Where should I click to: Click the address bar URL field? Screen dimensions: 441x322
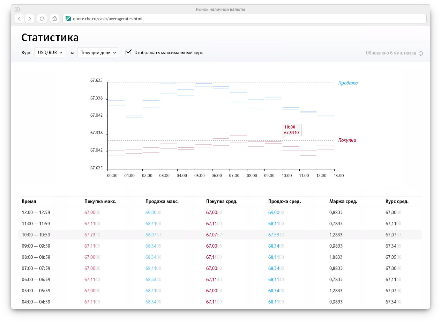click(244, 19)
